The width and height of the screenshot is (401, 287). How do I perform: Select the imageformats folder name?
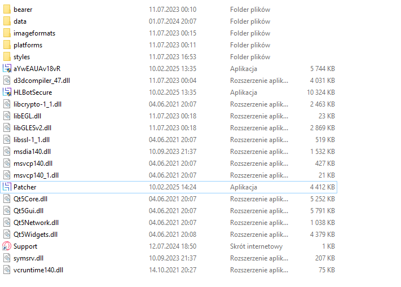(x=34, y=33)
